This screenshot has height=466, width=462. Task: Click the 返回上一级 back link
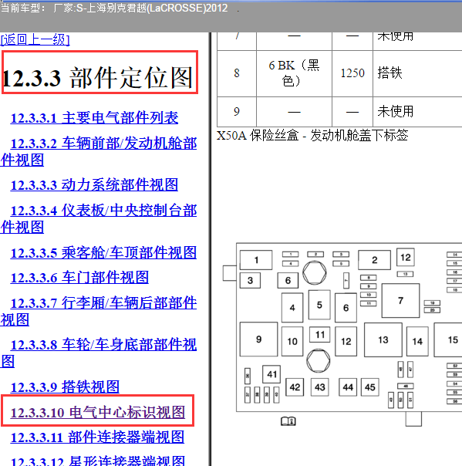pos(35,39)
